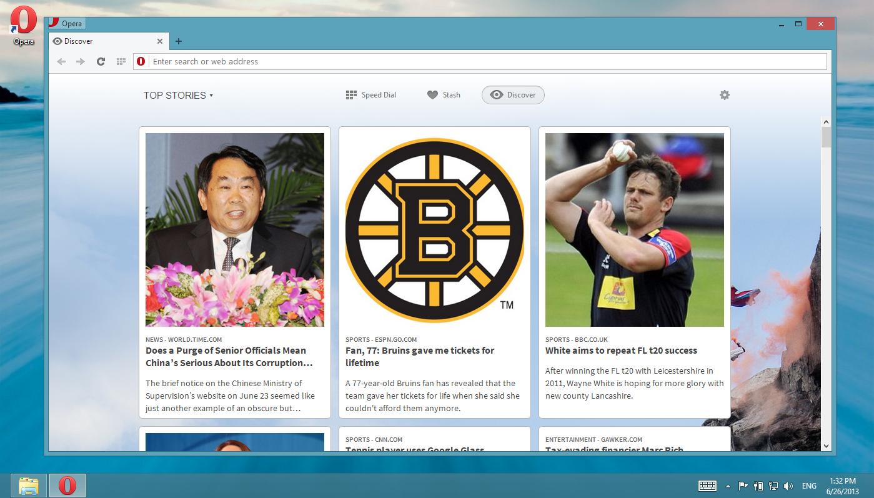The height and width of the screenshot is (498, 874).
Task: Open File Explorer from the taskbar
Action: (29, 486)
